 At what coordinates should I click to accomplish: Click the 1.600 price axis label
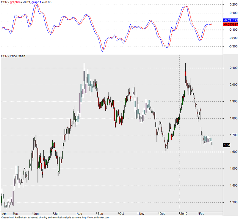point(234,152)
